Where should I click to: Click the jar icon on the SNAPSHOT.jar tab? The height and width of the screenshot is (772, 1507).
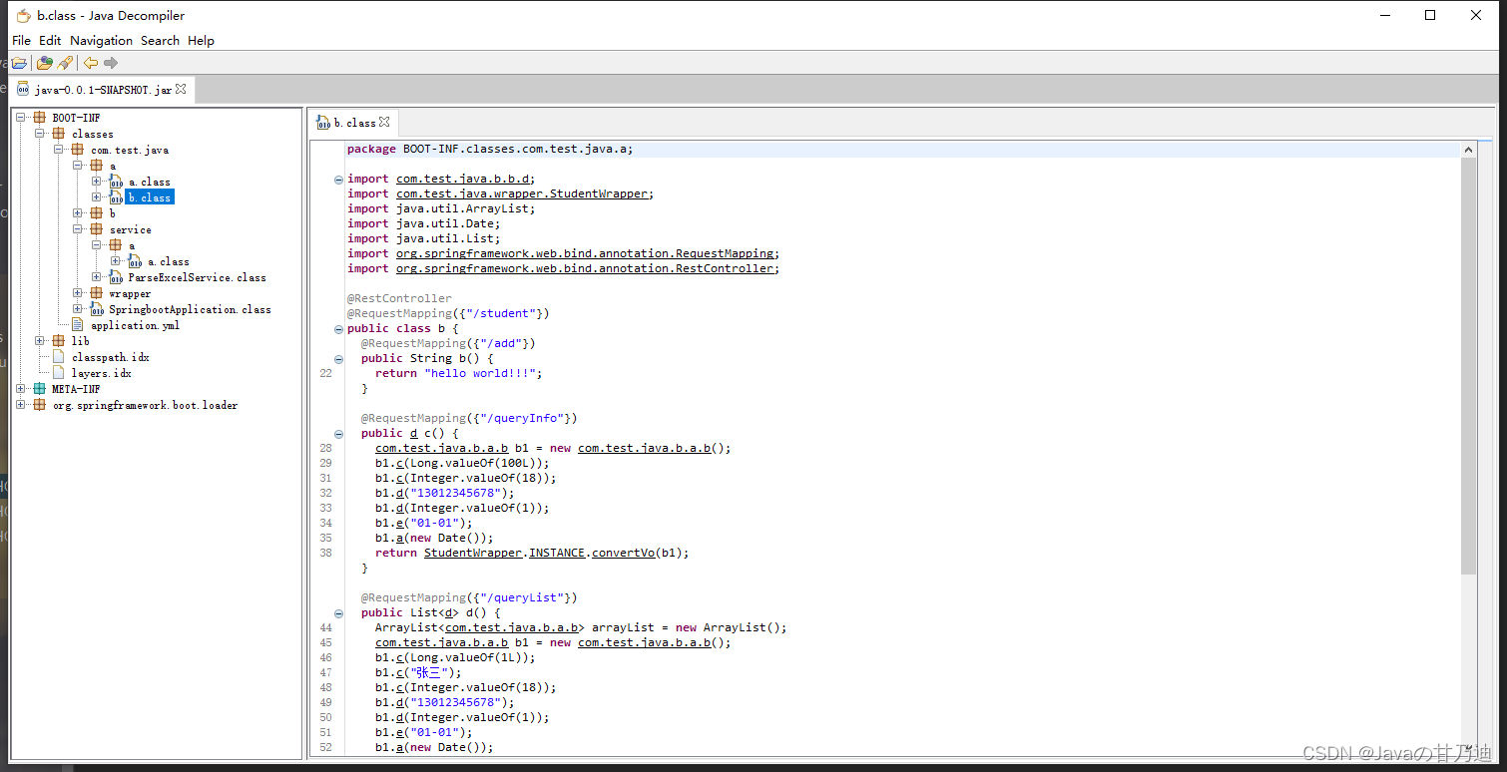24,89
